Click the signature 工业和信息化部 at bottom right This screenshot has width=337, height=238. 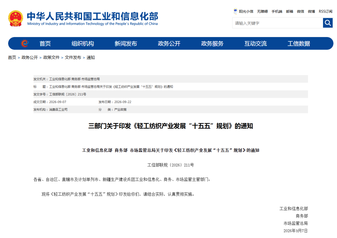click(294, 209)
